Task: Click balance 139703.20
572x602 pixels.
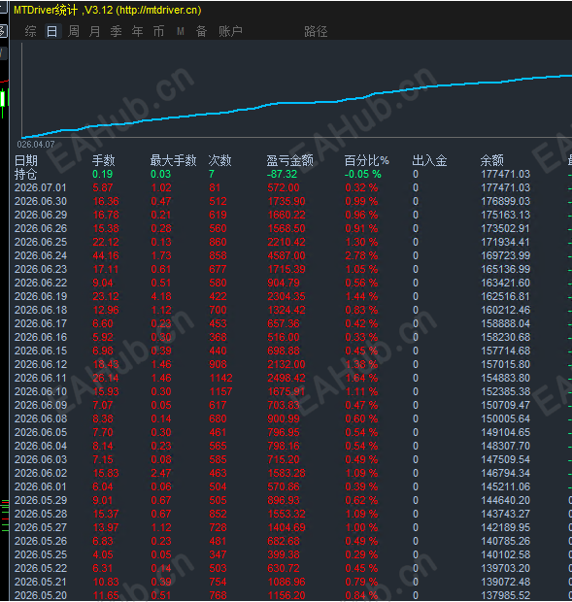Action: pos(506,568)
